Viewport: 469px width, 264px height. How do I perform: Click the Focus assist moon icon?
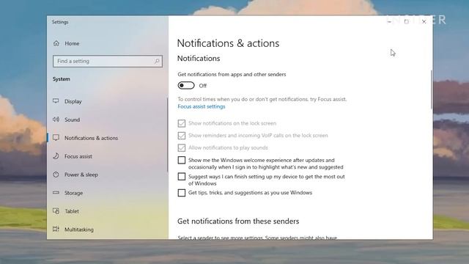56,156
